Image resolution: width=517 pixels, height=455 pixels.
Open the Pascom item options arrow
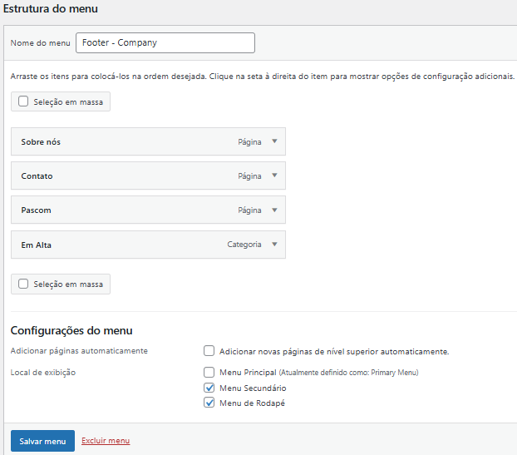click(274, 210)
